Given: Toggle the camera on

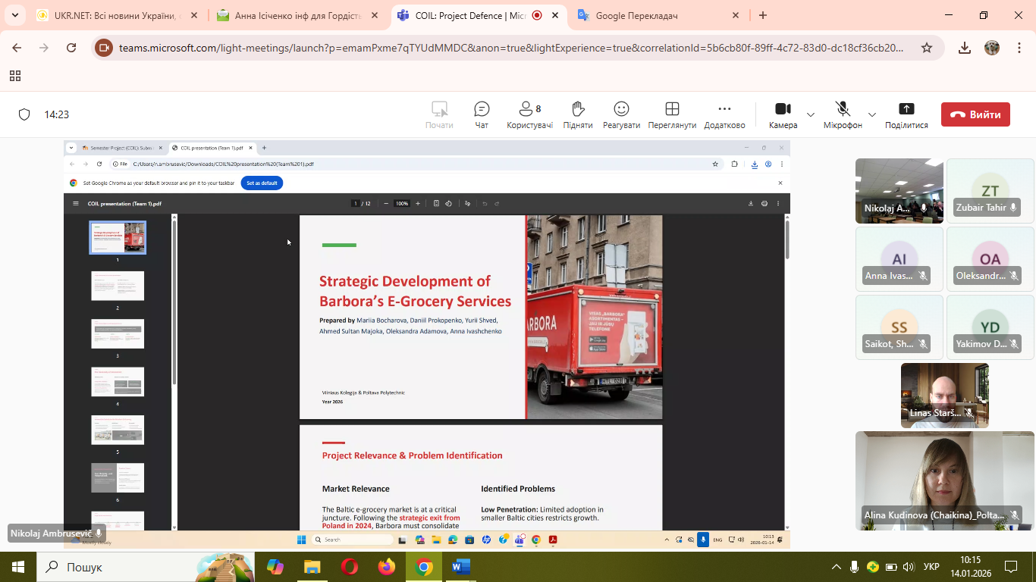Looking at the screenshot, I should [x=783, y=114].
